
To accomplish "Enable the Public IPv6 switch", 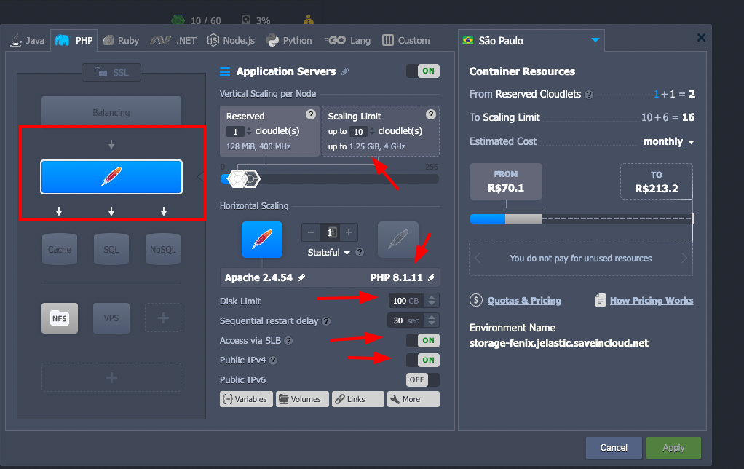I will 422,379.
